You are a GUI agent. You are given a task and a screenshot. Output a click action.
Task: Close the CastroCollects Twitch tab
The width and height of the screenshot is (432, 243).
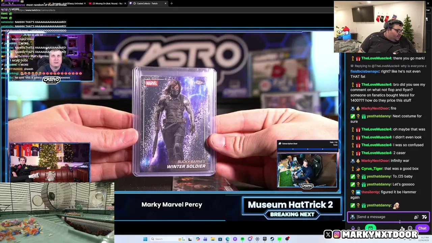[x=165, y=3]
